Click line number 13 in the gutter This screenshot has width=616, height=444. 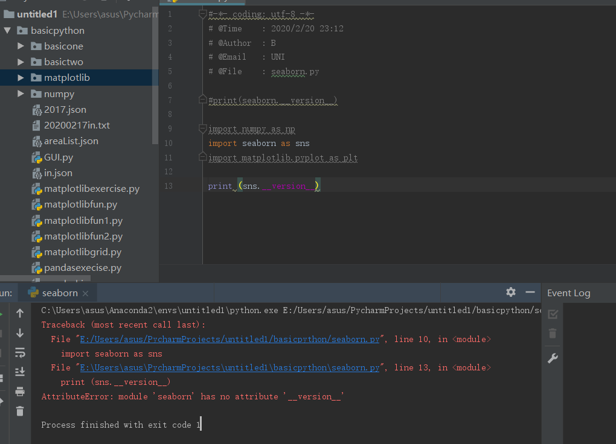click(x=168, y=186)
